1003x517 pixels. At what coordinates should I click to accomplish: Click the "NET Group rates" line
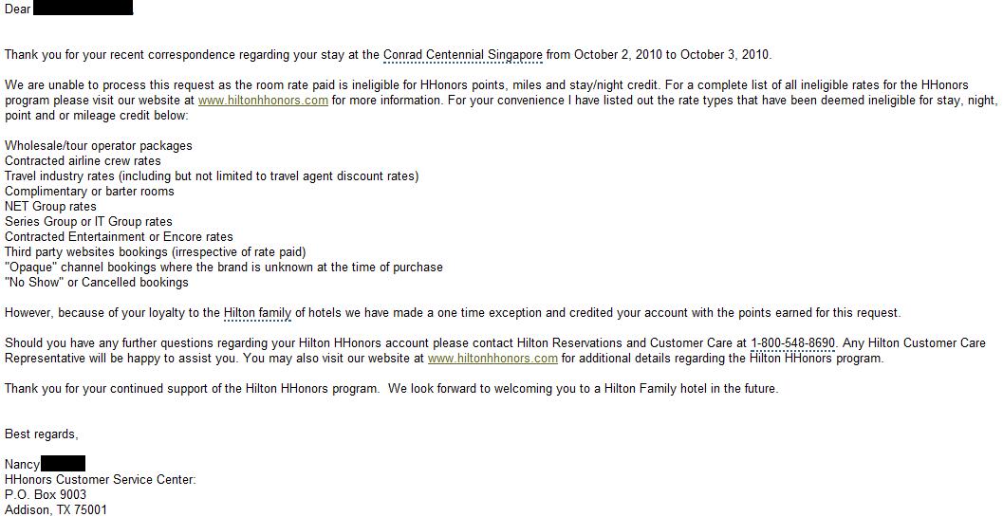pos(50,207)
